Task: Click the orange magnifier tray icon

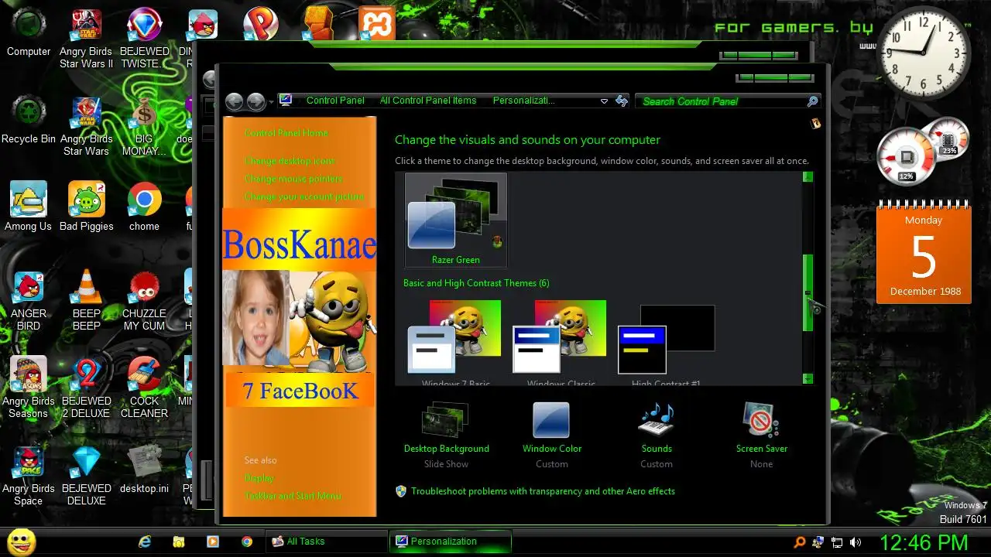Action: pyautogui.click(x=800, y=542)
